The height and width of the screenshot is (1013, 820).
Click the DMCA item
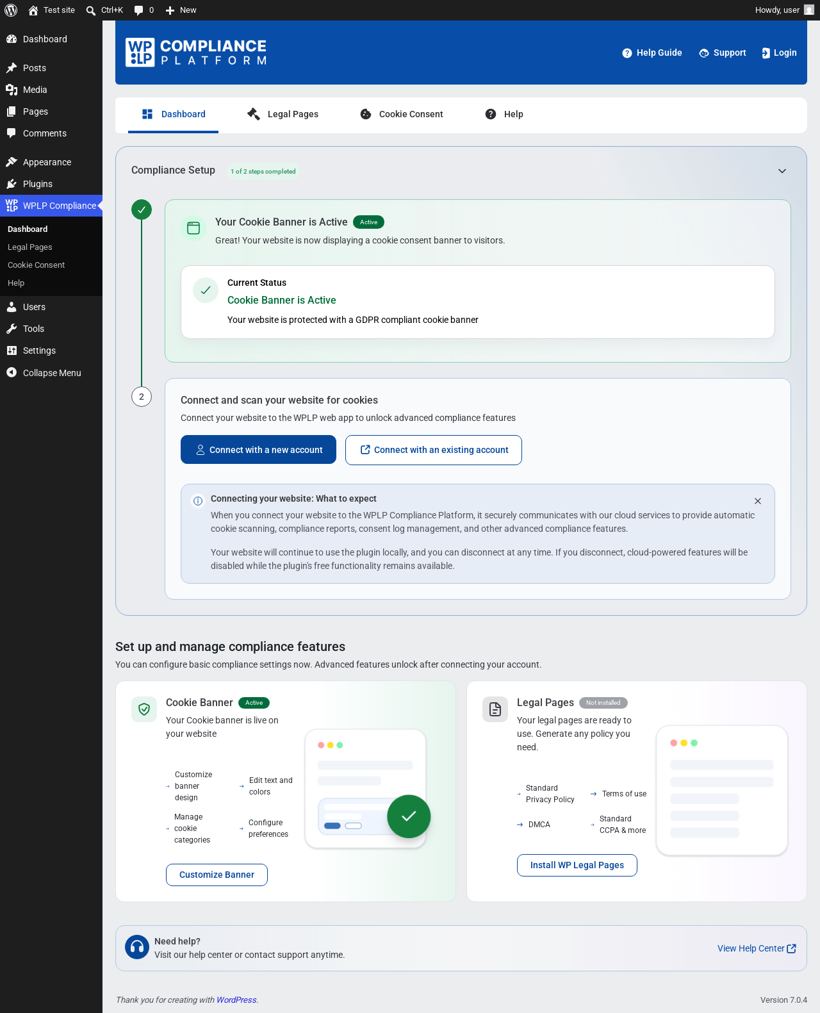click(534, 825)
